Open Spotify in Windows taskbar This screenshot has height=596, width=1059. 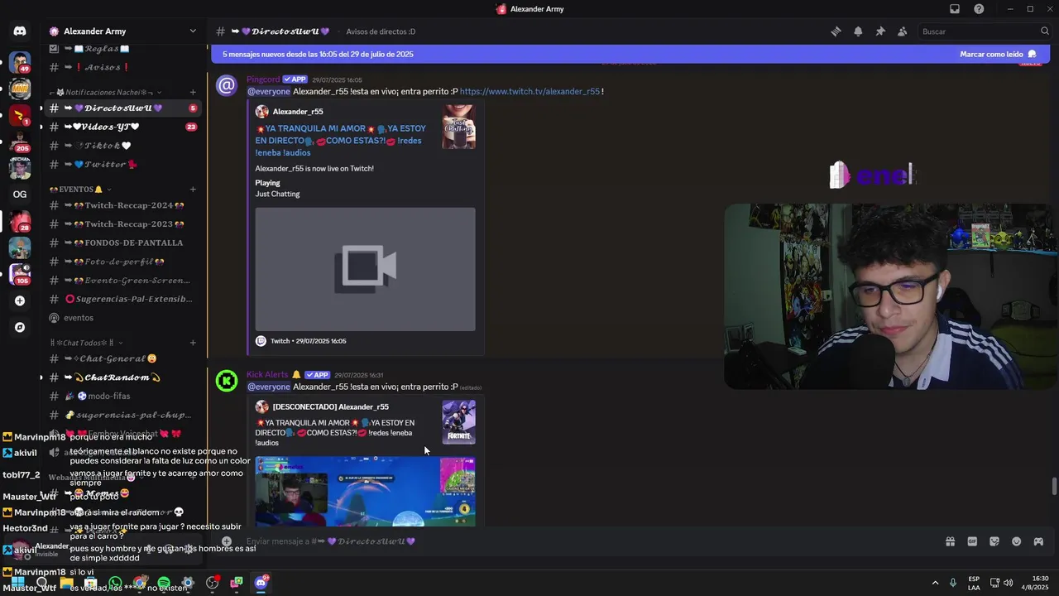164,583
